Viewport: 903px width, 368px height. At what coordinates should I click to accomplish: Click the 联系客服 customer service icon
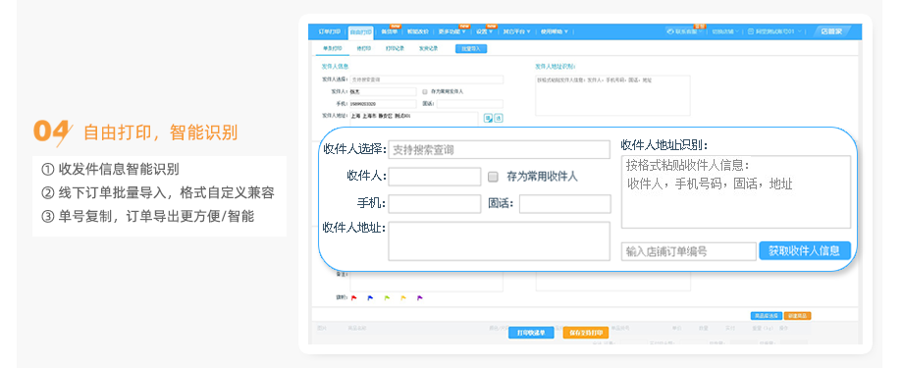tap(670, 31)
